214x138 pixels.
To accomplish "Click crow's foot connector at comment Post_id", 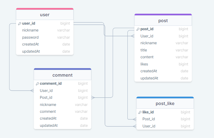I will click(93, 98).
